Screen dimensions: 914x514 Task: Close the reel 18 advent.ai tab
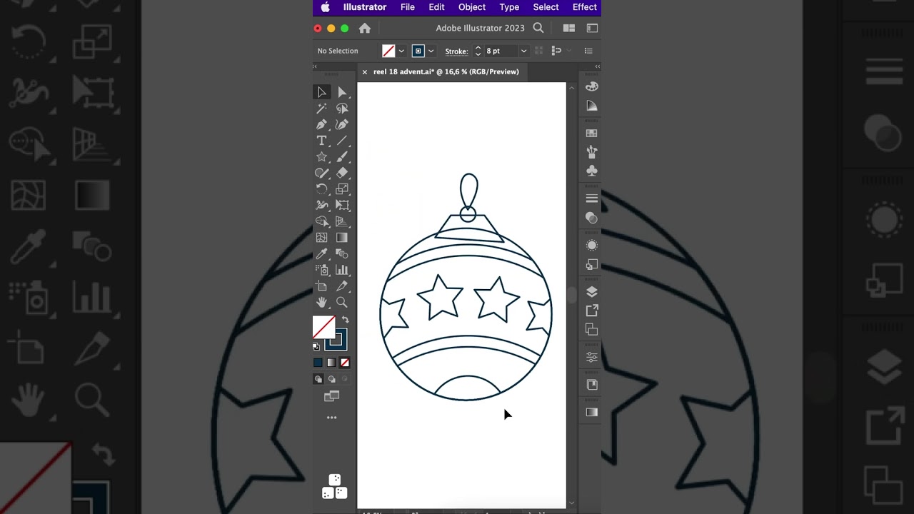[364, 71]
